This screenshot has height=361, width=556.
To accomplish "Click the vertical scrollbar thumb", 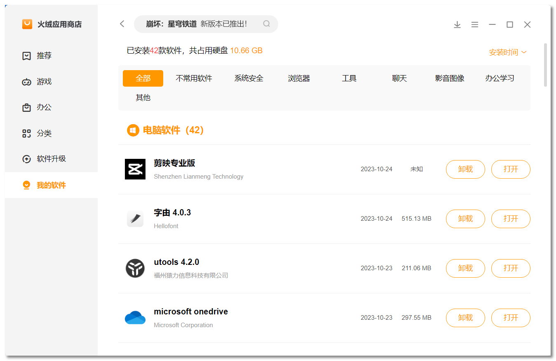I will pos(546,65).
